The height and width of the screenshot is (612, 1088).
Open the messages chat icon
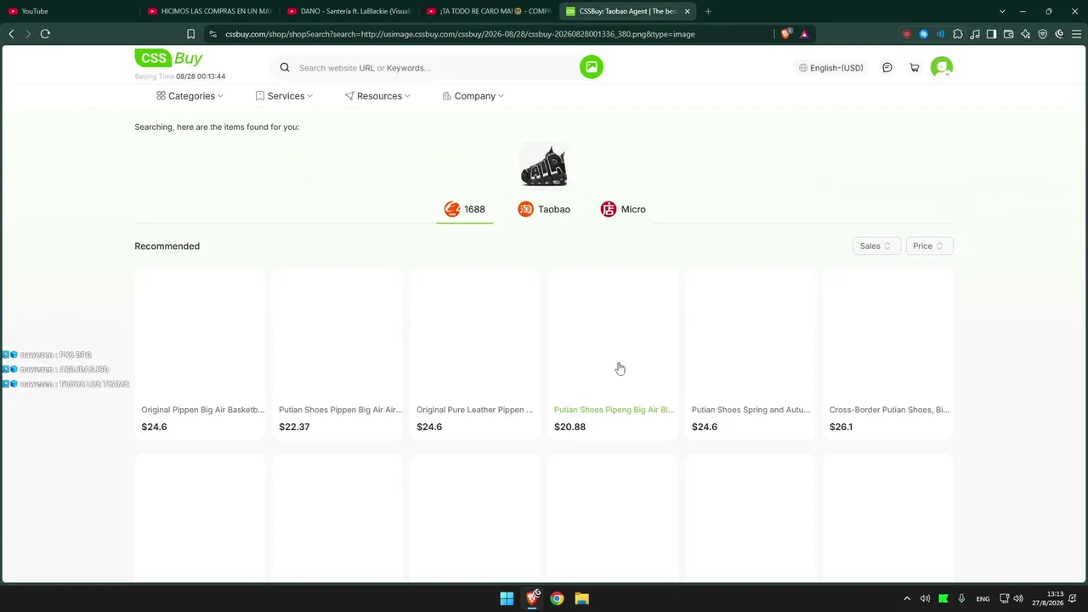(x=887, y=68)
